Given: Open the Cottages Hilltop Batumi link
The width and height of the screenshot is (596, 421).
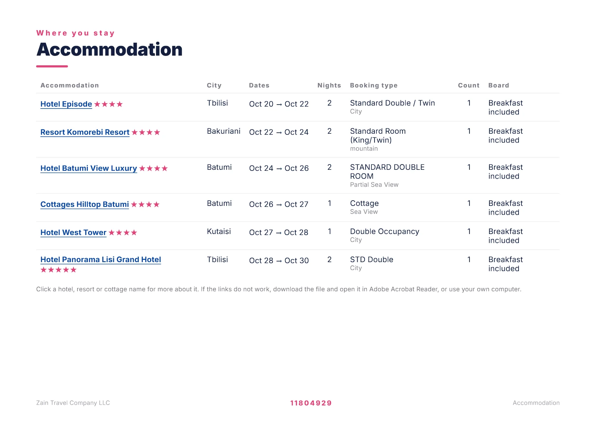Looking at the screenshot, I should (85, 204).
